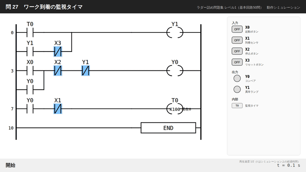Toggle the X1 到着センサ OFF switch
306x172 pixels.
coord(237,40)
